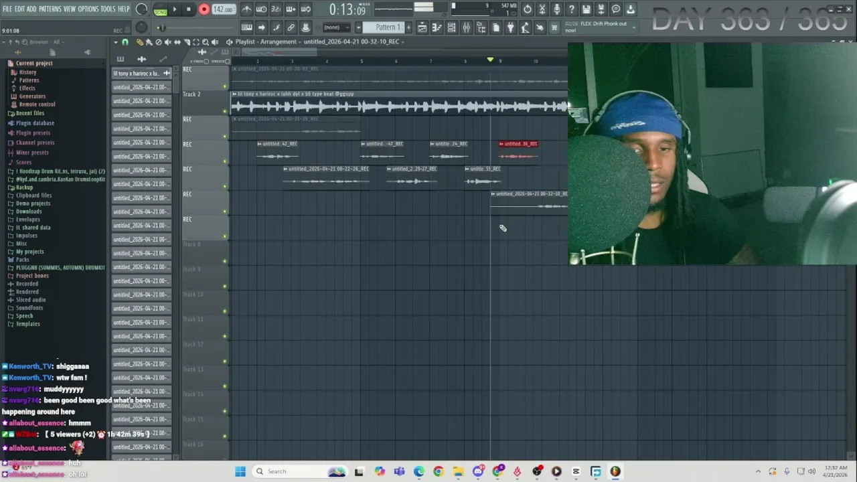Open the PATTERNS menu
The image size is (857, 482).
point(50,9)
